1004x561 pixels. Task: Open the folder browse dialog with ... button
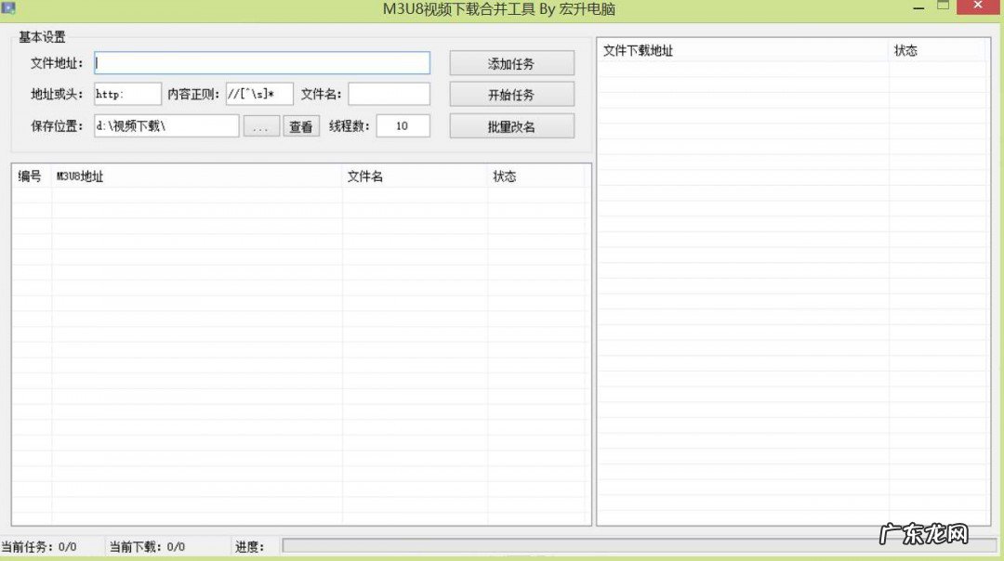click(x=261, y=125)
